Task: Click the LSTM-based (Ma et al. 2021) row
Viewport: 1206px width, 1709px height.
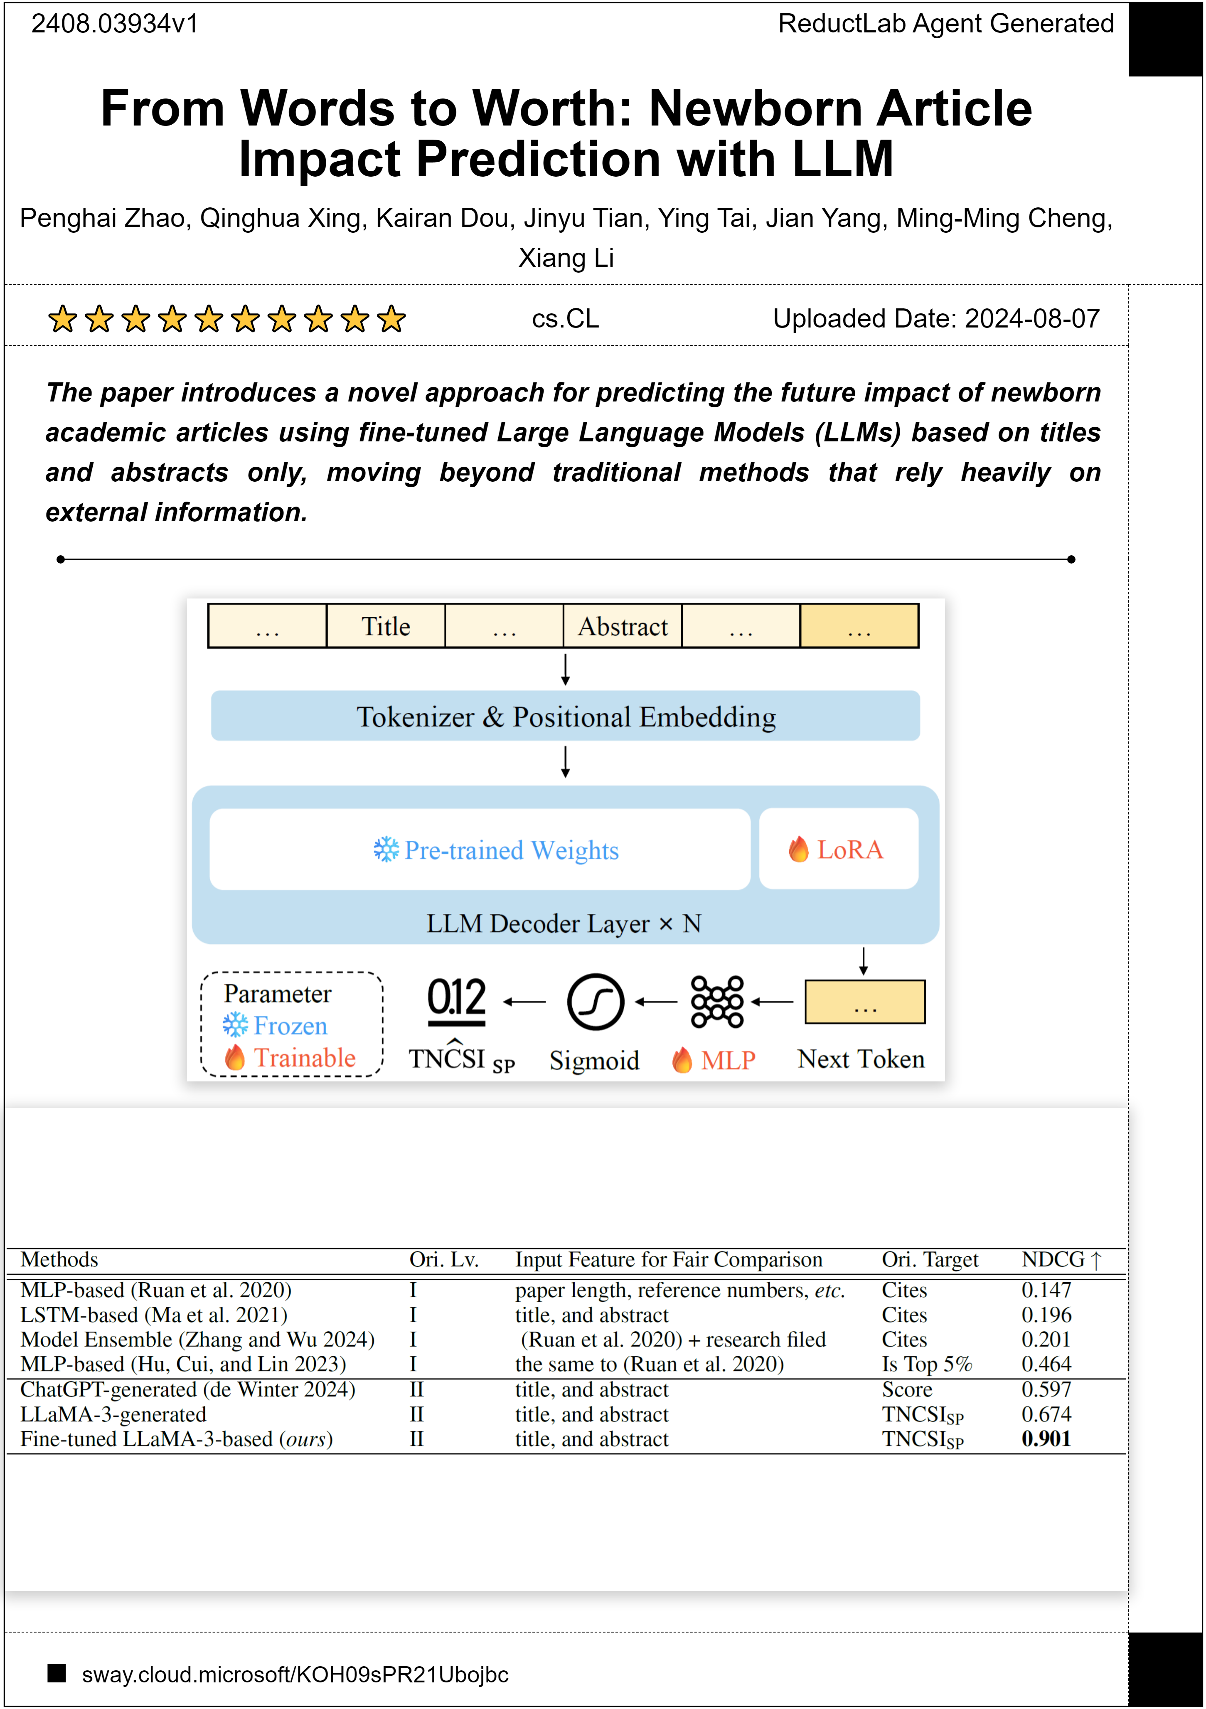Action: 566,1315
